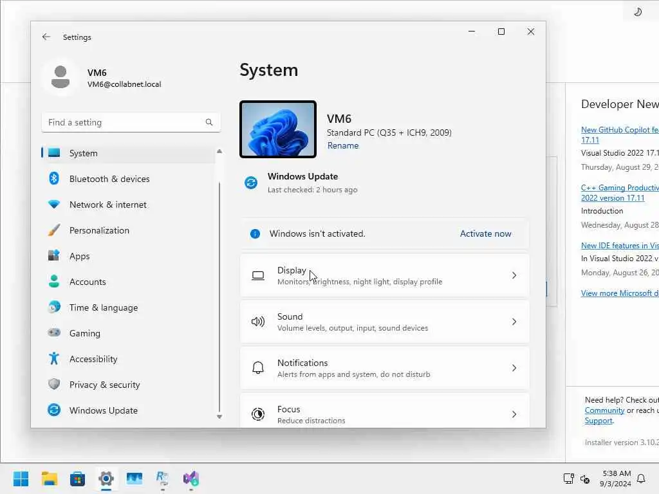Open Time & language settings
659x494 pixels.
coord(128,307)
